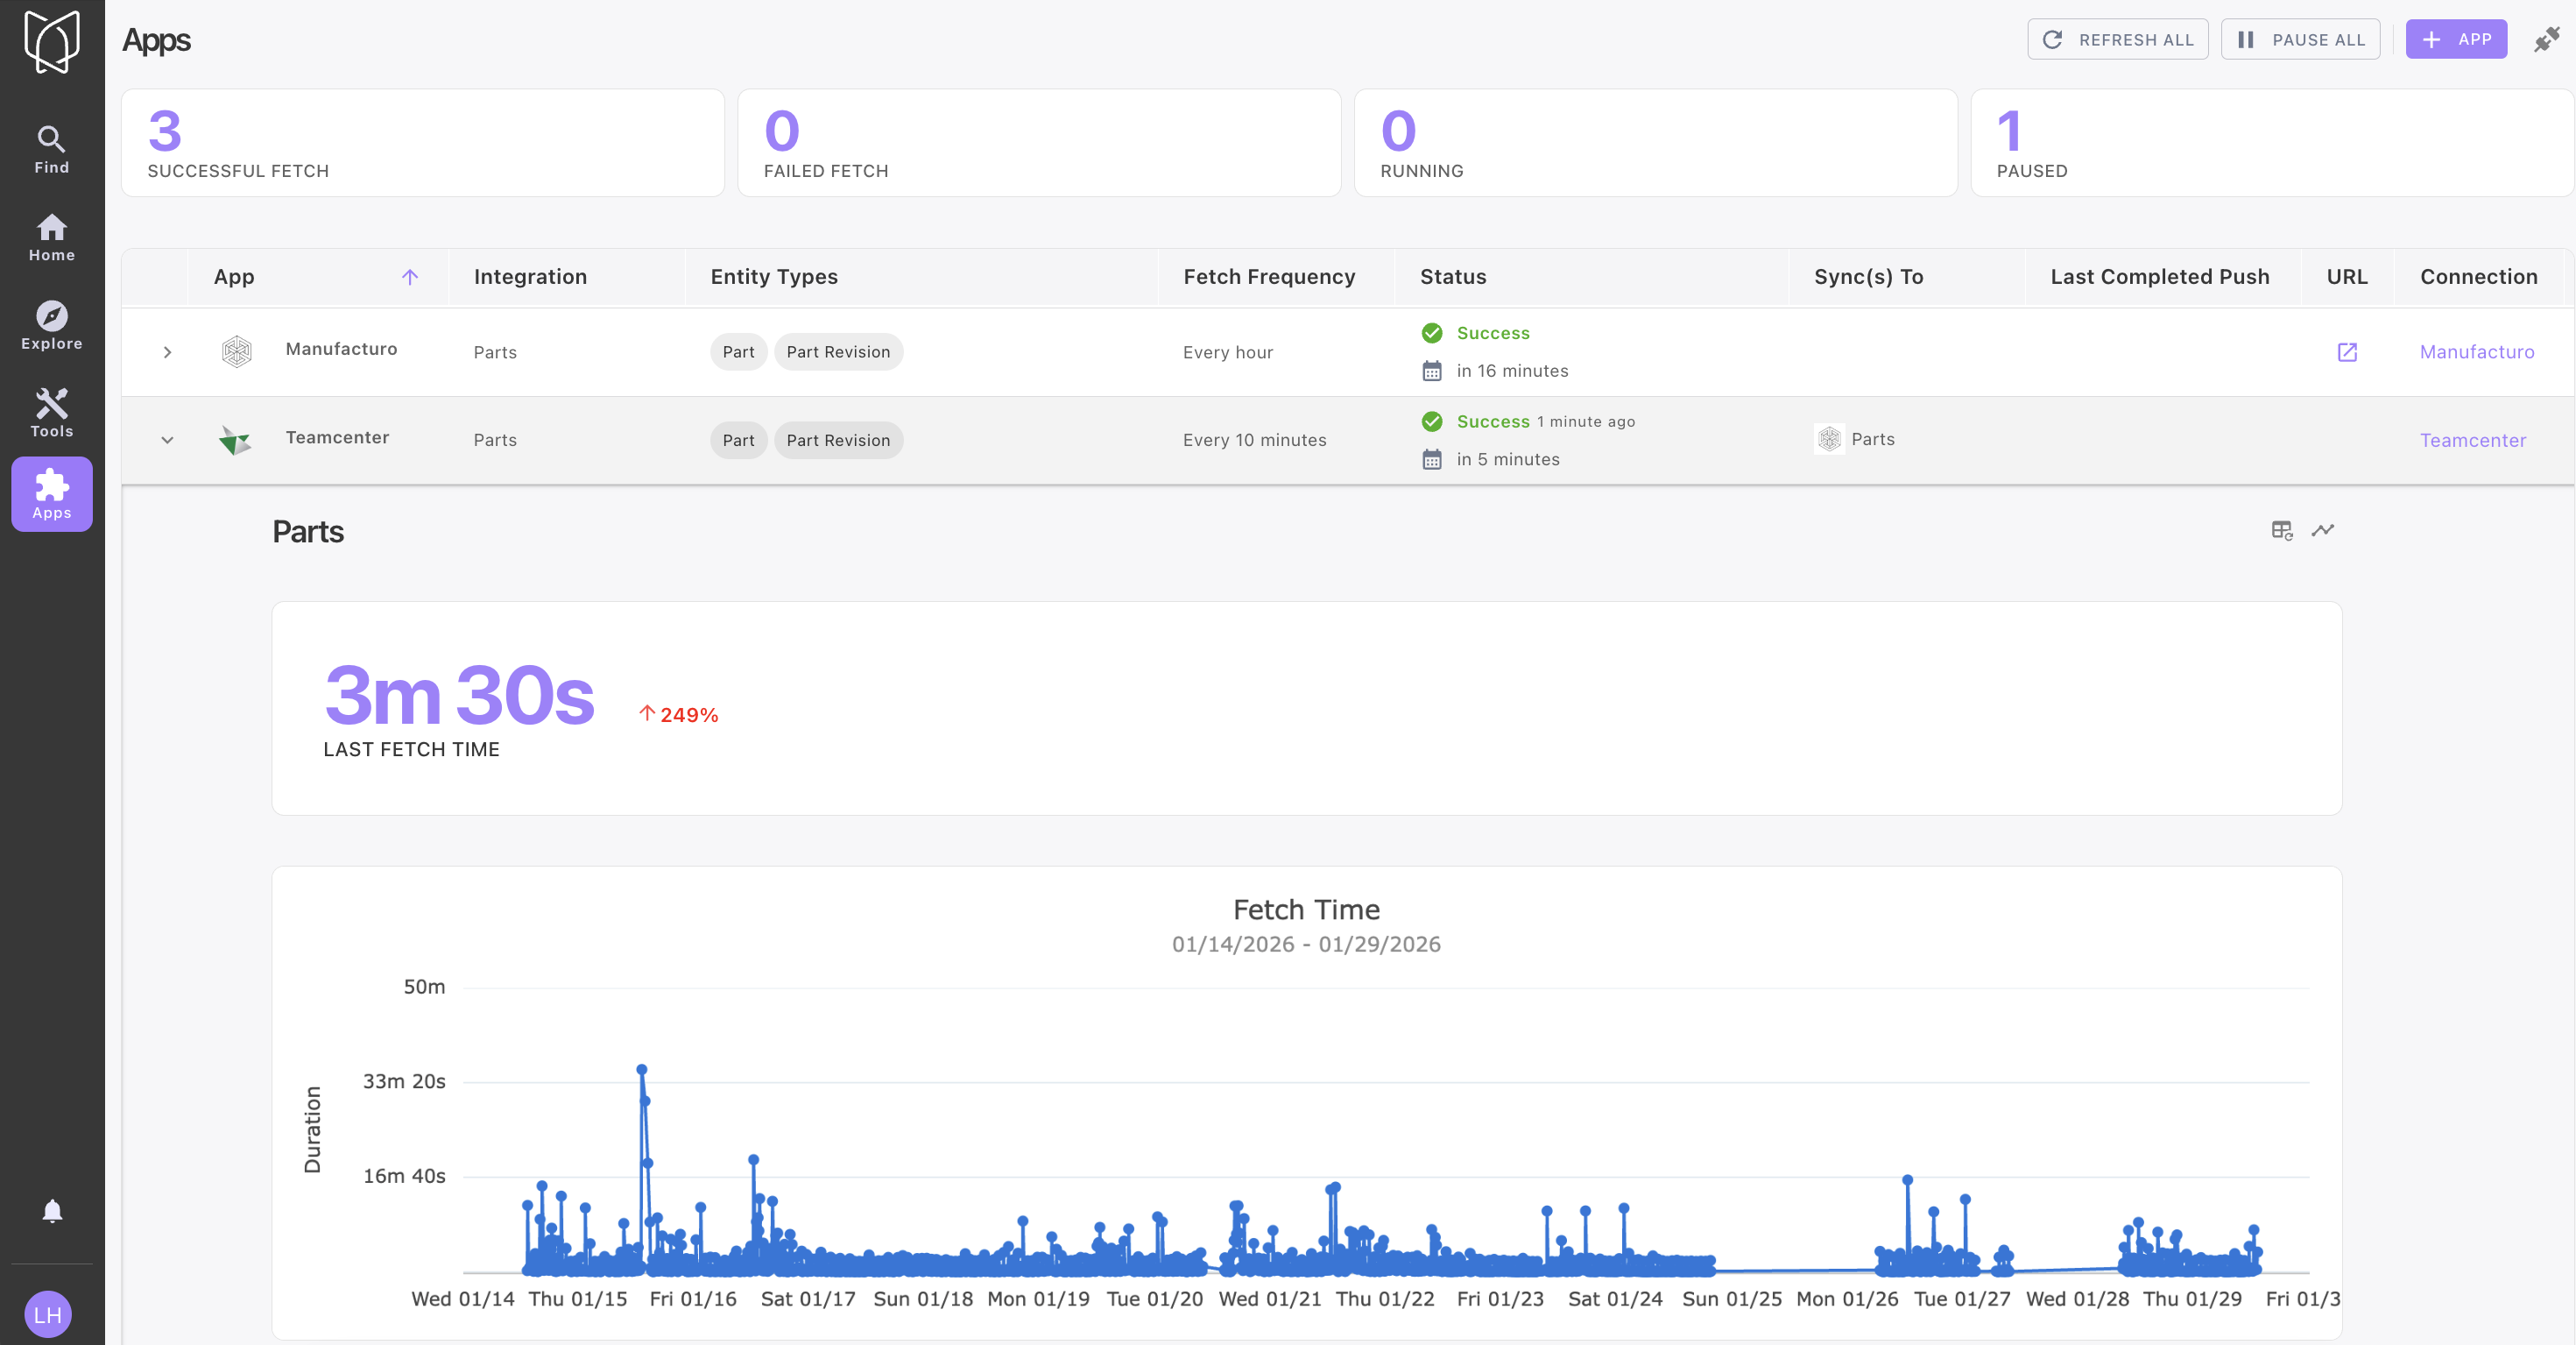Image resolution: width=2576 pixels, height=1345 pixels.
Task: Switch Parts view to table icon
Action: pyautogui.click(x=2281, y=530)
